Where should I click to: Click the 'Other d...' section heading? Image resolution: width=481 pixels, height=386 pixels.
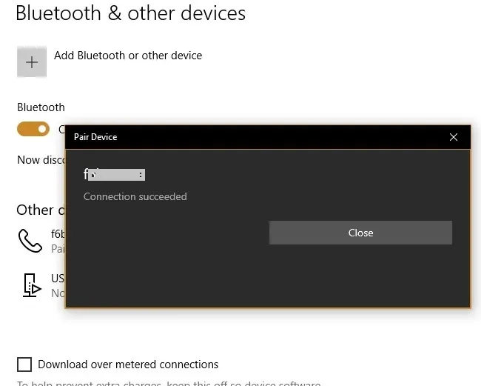[41, 210]
